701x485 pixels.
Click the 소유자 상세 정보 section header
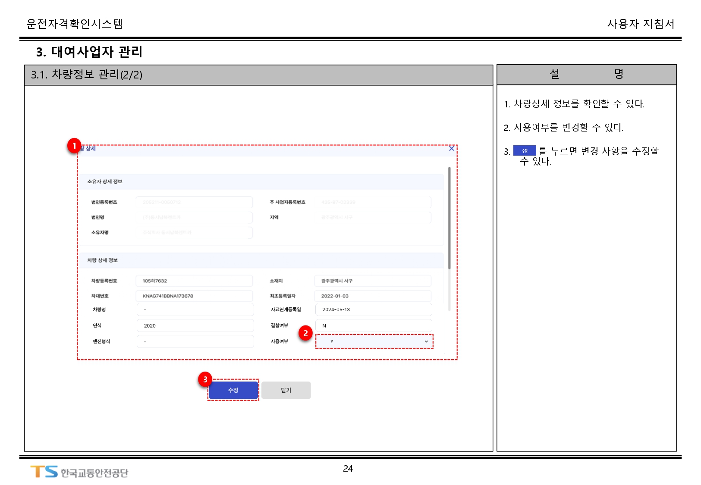click(x=105, y=181)
